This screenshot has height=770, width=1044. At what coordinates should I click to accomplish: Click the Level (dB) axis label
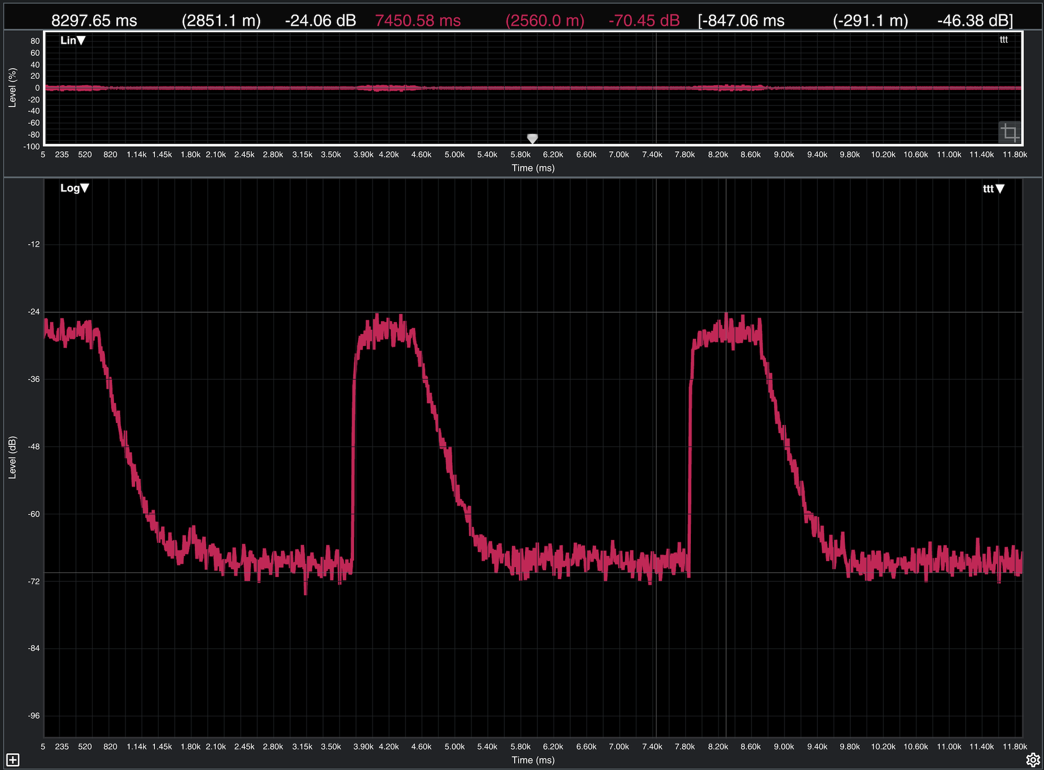(x=13, y=457)
